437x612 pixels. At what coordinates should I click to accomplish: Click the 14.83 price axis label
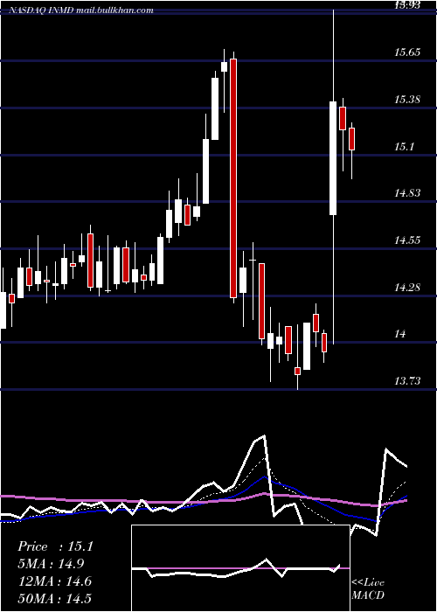tap(407, 193)
